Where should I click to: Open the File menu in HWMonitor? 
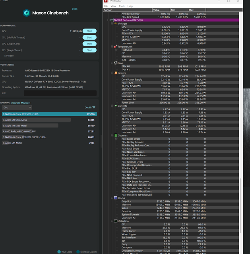point(106,6)
